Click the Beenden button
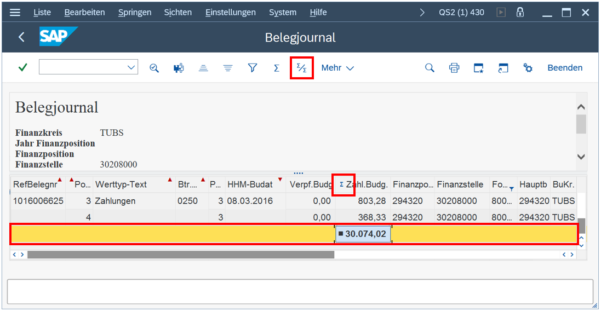 tap(565, 68)
